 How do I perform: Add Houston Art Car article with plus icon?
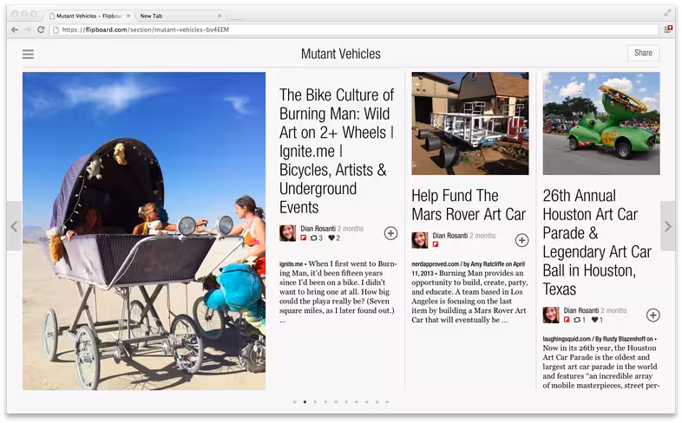tap(652, 316)
